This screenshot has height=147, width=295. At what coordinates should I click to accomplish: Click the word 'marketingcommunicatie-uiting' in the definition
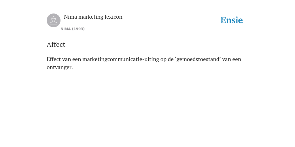pyautogui.click(x=121, y=59)
